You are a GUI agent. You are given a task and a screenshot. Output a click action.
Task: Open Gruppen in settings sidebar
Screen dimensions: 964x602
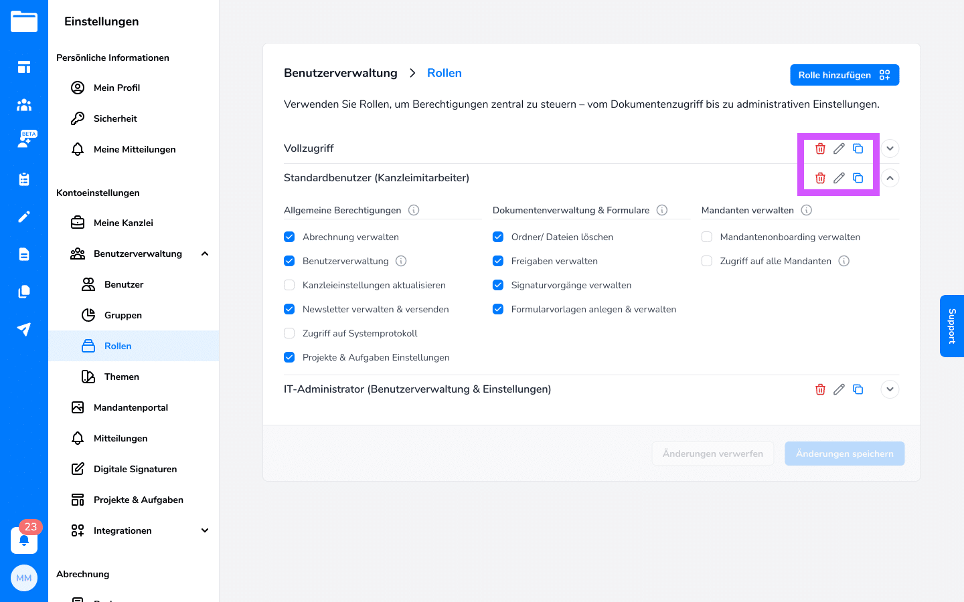(x=123, y=315)
